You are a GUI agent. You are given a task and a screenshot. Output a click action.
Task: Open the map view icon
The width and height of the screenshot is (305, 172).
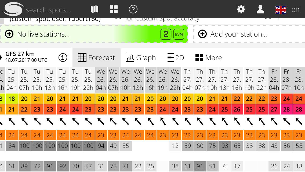point(95,9)
